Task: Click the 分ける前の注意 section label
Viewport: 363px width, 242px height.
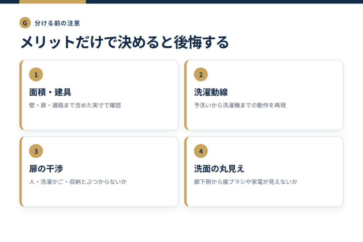Action: pyautogui.click(x=57, y=23)
